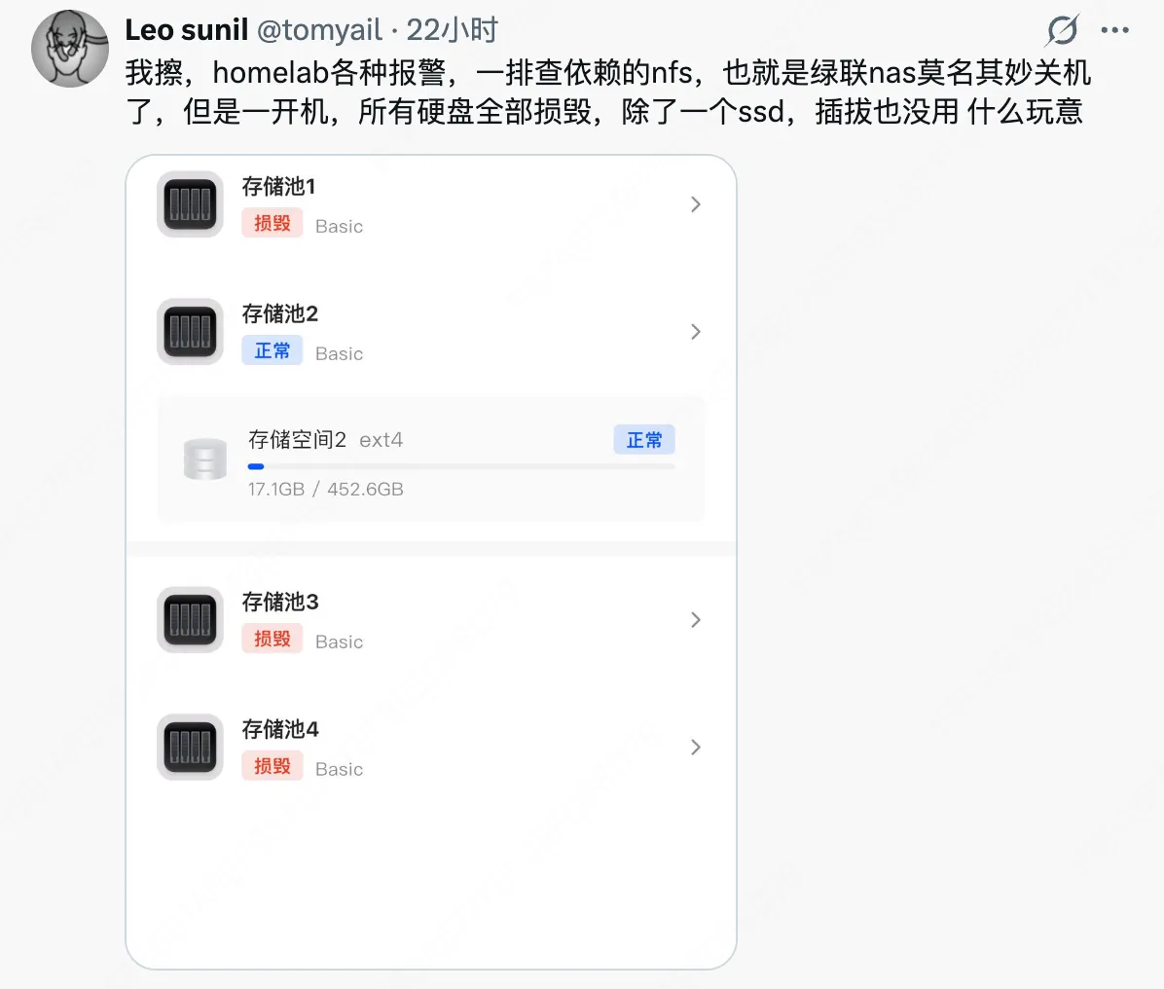This screenshot has height=989, width=1164.
Task: Click the red 损毁 badge on 存储池1
Action: coord(272,224)
